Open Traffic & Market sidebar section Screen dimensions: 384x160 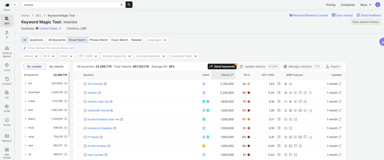7,52
